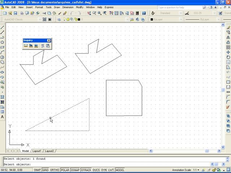Open the Express menu
The height and width of the screenshot is (173, 231).
click(109, 7)
